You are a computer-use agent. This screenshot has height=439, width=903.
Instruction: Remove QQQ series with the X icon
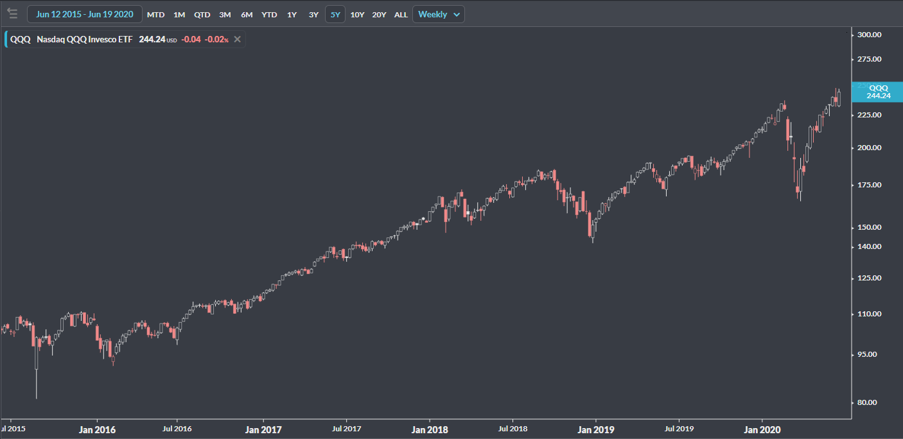(x=237, y=39)
